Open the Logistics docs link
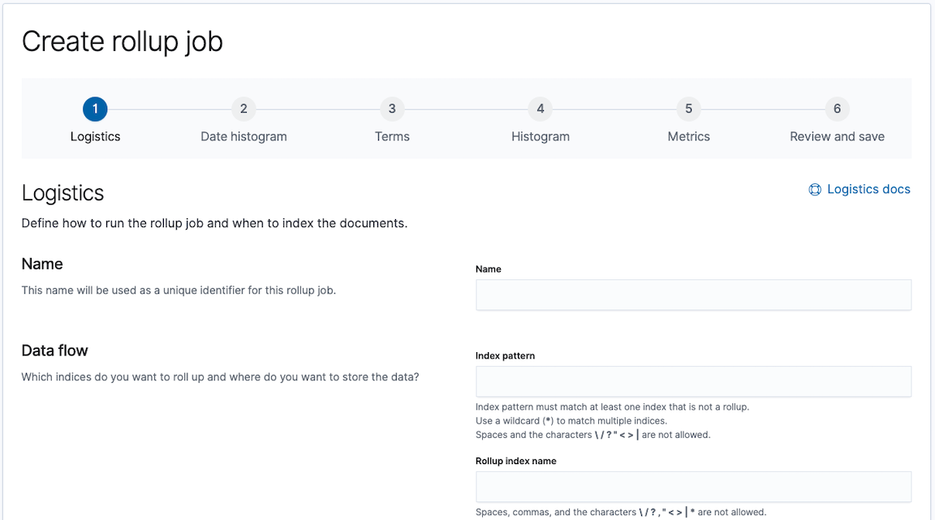Image resolution: width=935 pixels, height=520 pixels. tap(868, 189)
